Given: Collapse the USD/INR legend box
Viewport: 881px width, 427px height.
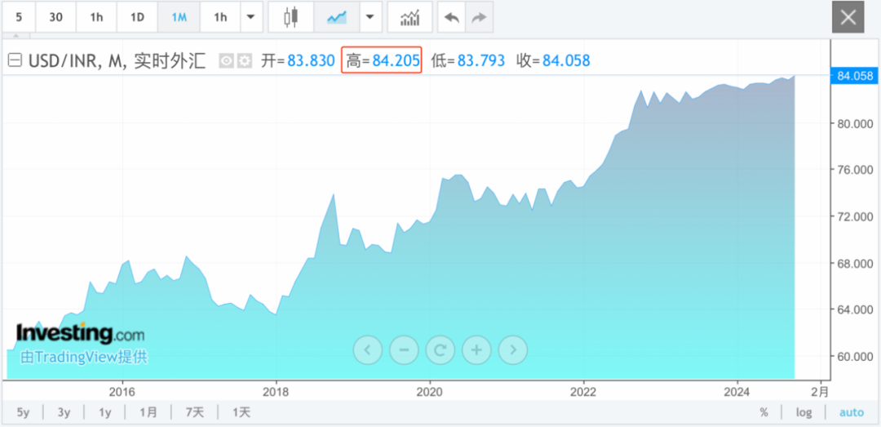Looking at the screenshot, I should 14,60.
